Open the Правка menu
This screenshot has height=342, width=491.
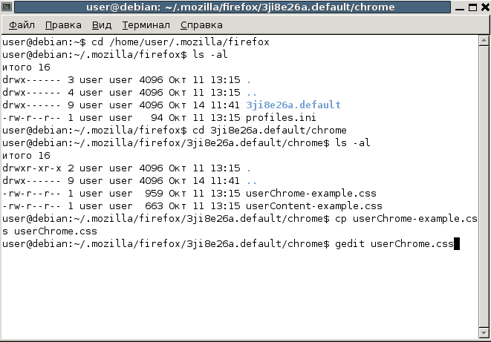(62, 24)
